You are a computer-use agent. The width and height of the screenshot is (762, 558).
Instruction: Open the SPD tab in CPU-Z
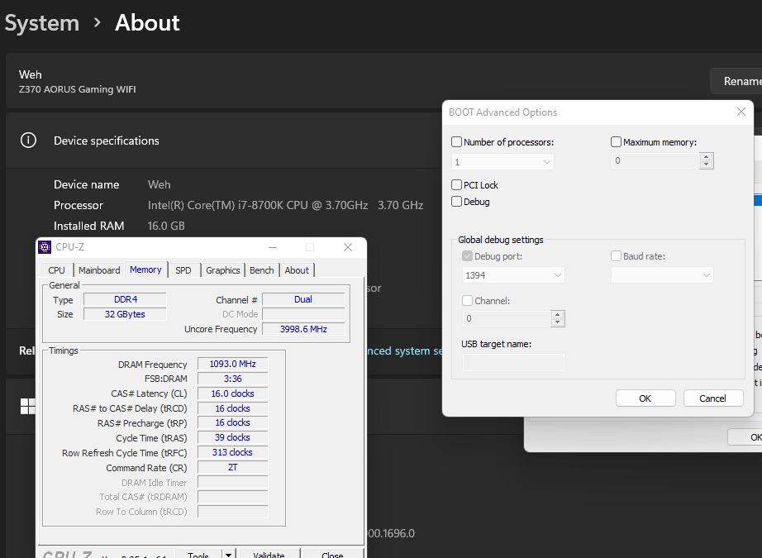pyautogui.click(x=183, y=270)
